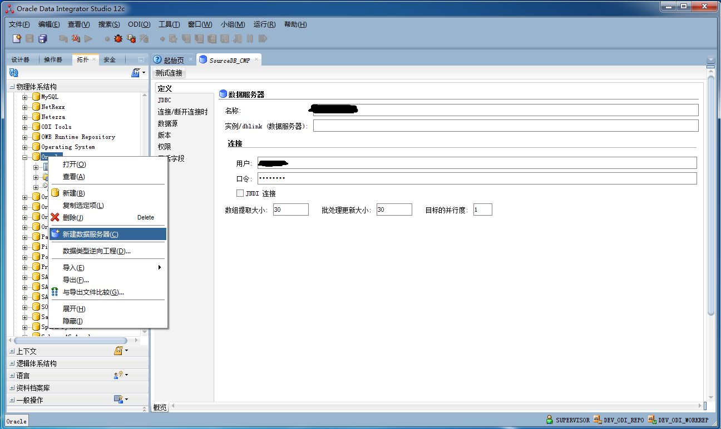Click the Netezza technology icon
This screenshot has height=429, width=721.
coord(36,117)
